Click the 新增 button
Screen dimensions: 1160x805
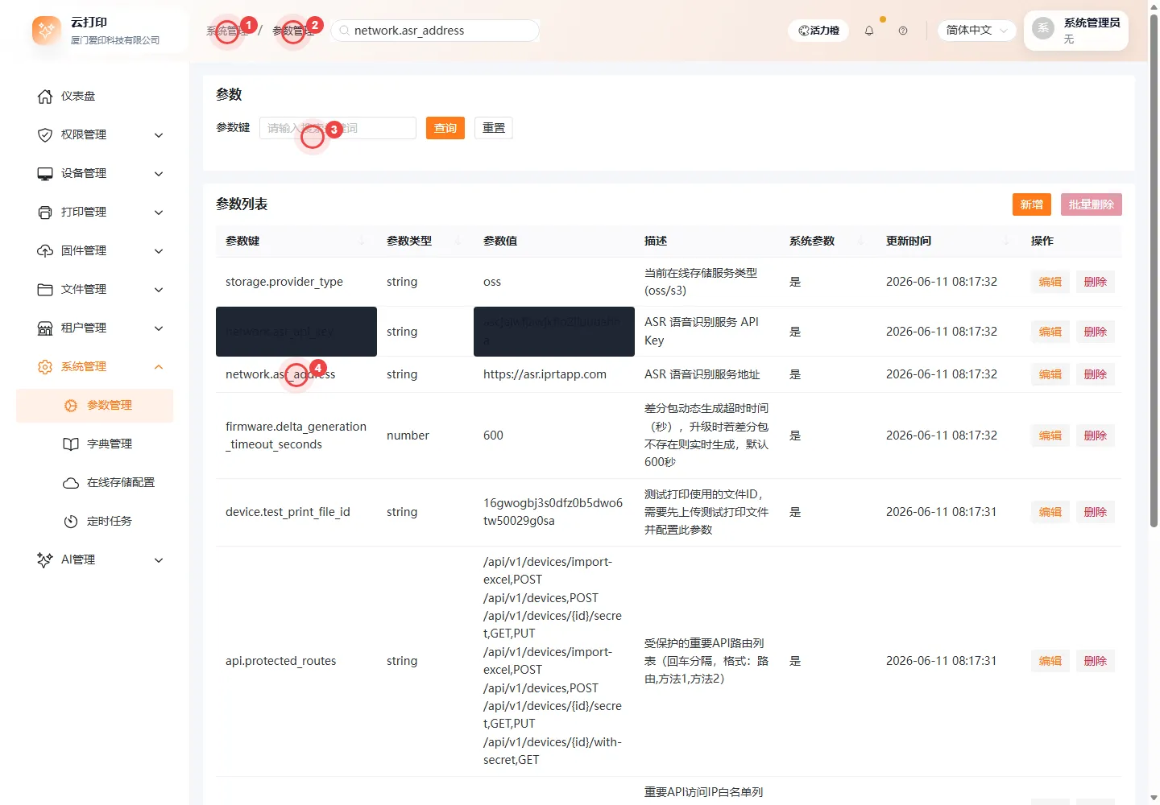(x=1032, y=204)
